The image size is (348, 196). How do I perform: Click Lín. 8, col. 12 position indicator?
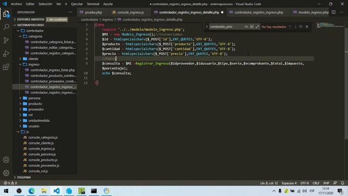(x=269, y=183)
